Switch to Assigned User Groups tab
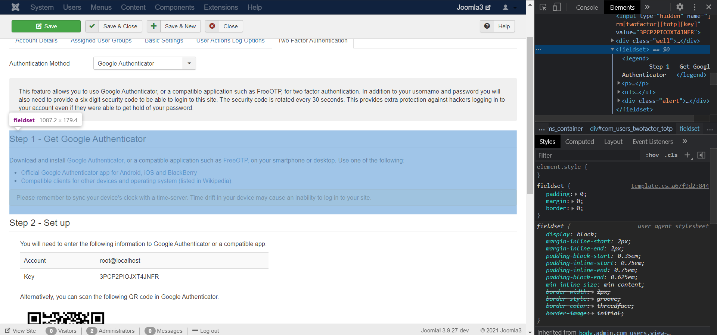The width and height of the screenshot is (717, 335). point(101,41)
